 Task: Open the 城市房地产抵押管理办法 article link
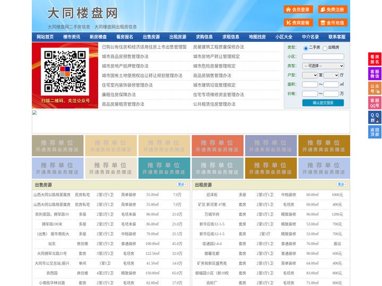click(125, 66)
